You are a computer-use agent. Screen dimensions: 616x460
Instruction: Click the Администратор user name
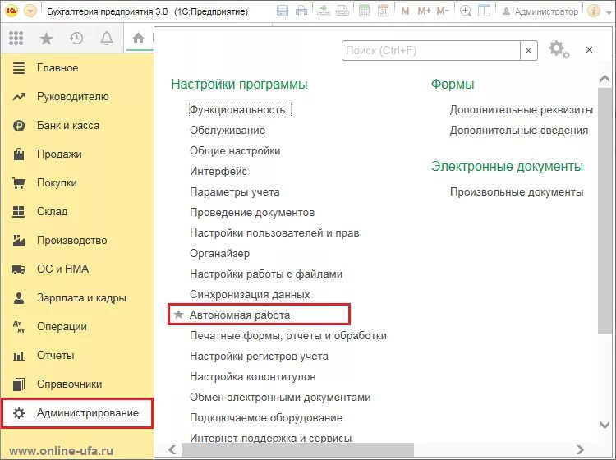pos(546,11)
